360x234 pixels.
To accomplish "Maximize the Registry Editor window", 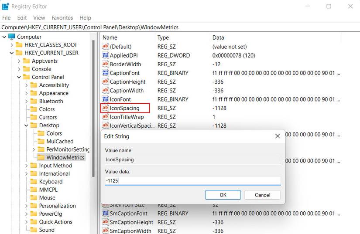I will [329, 6].
